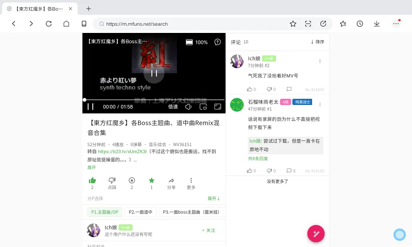The width and height of the screenshot is (412, 247).
Task: Go back with the browser back arrow
Action: (x=14, y=24)
